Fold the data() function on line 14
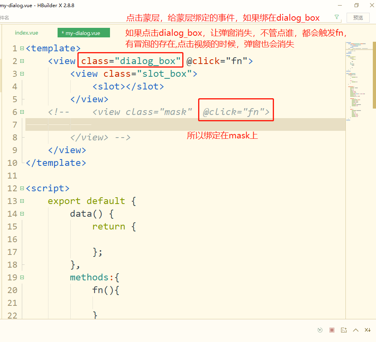 22,214
